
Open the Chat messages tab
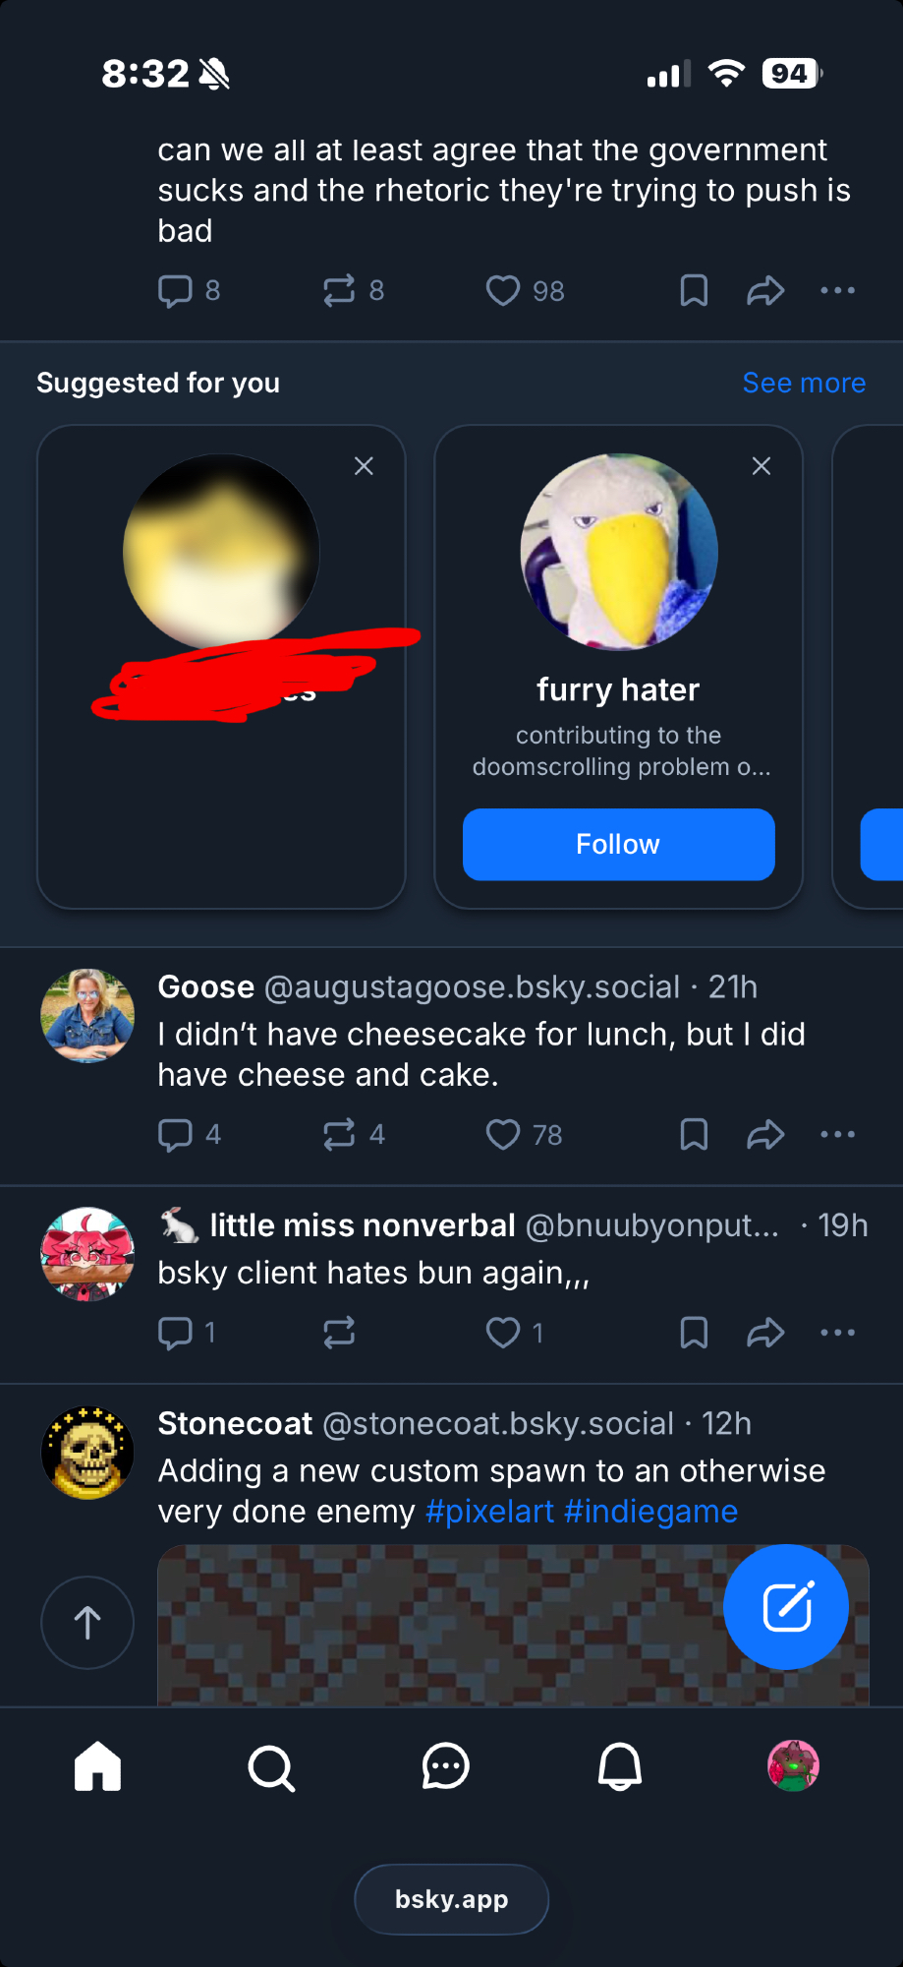click(x=445, y=1767)
